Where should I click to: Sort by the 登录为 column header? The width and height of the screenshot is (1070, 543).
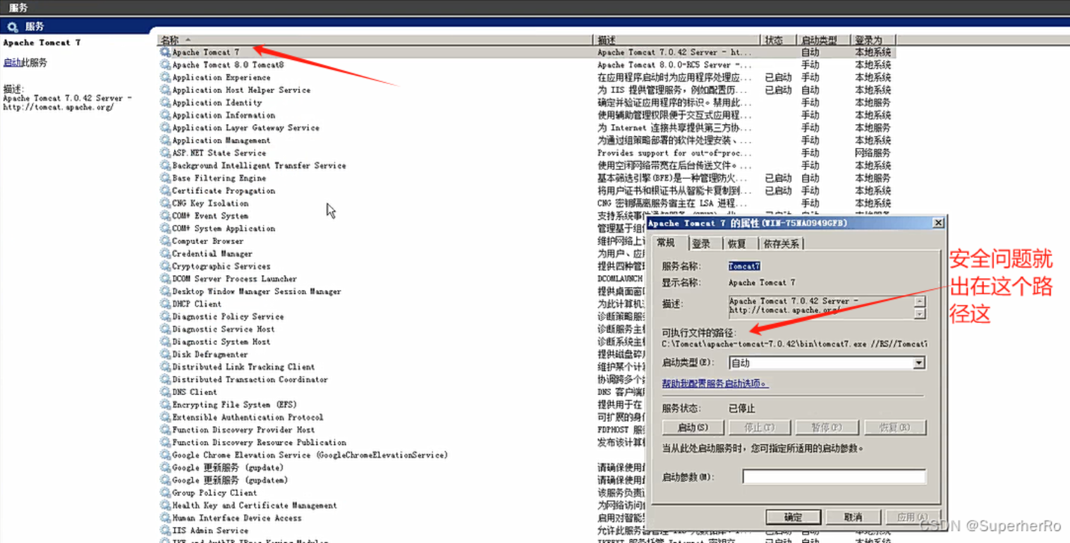(x=873, y=40)
